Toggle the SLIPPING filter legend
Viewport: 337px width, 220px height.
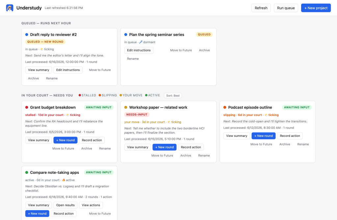click(x=108, y=95)
